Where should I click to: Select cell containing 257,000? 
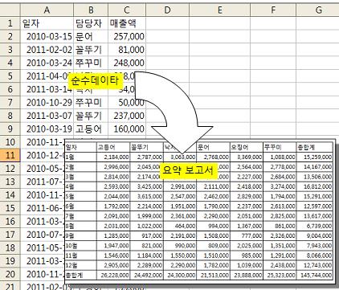click(127, 36)
